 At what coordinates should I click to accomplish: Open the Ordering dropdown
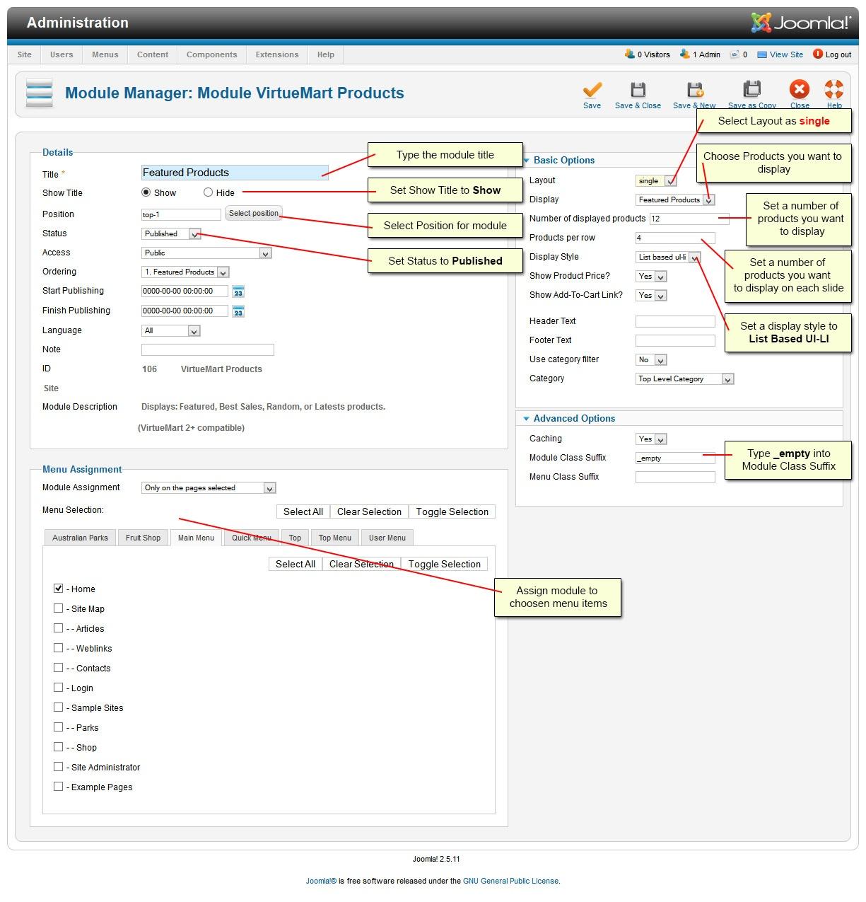(x=185, y=272)
